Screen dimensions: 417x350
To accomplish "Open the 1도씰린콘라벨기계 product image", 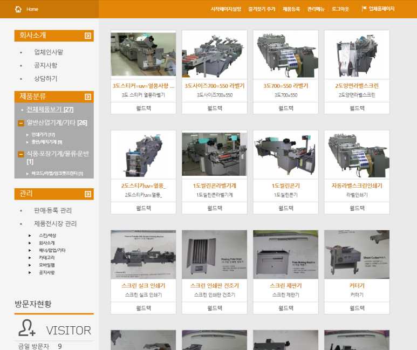I will 215,154.
